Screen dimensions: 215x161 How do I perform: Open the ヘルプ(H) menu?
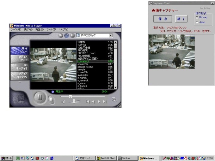point(63,30)
